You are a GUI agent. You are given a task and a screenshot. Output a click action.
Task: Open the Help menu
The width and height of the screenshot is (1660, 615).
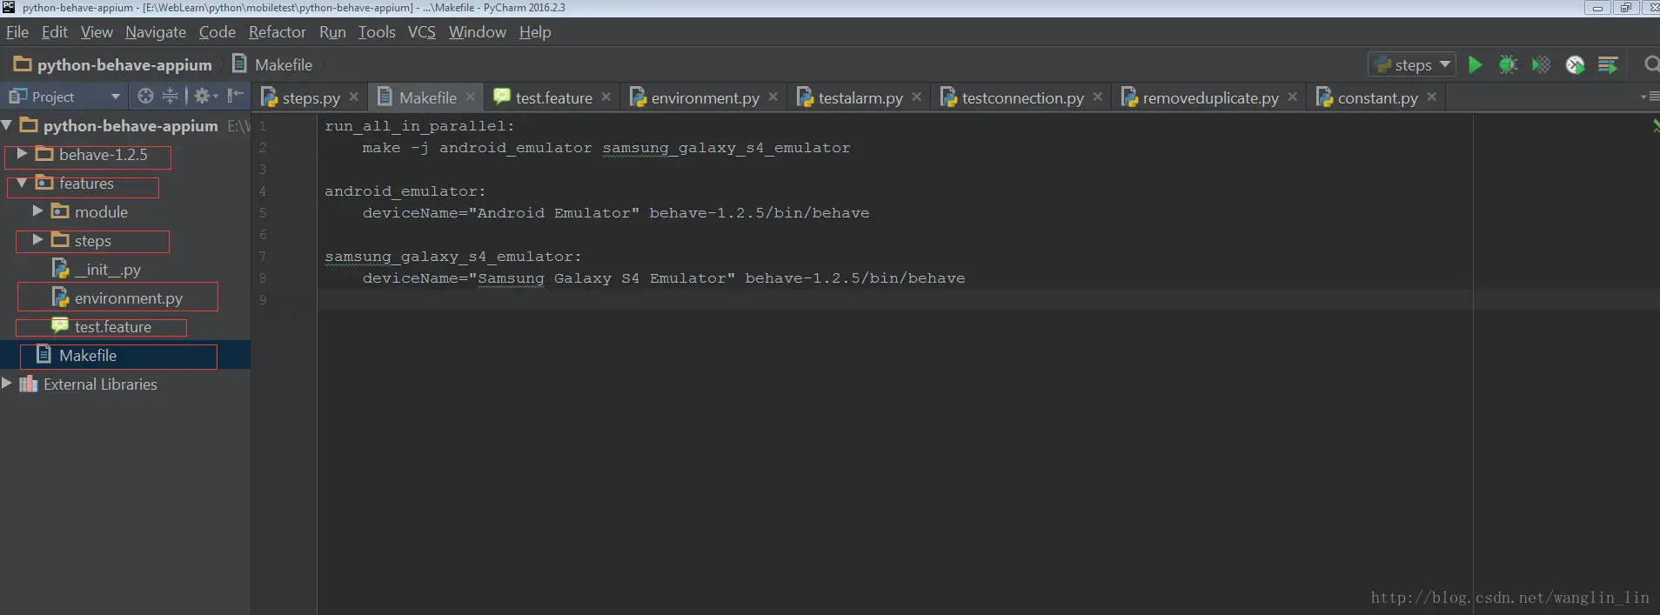coord(535,32)
